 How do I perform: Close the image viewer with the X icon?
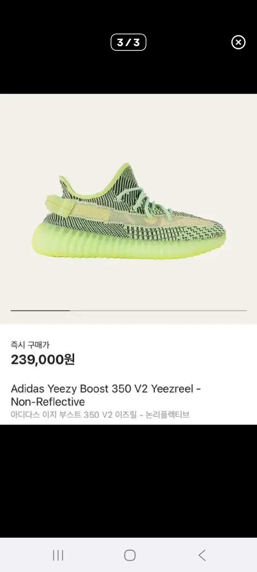[x=238, y=42]
